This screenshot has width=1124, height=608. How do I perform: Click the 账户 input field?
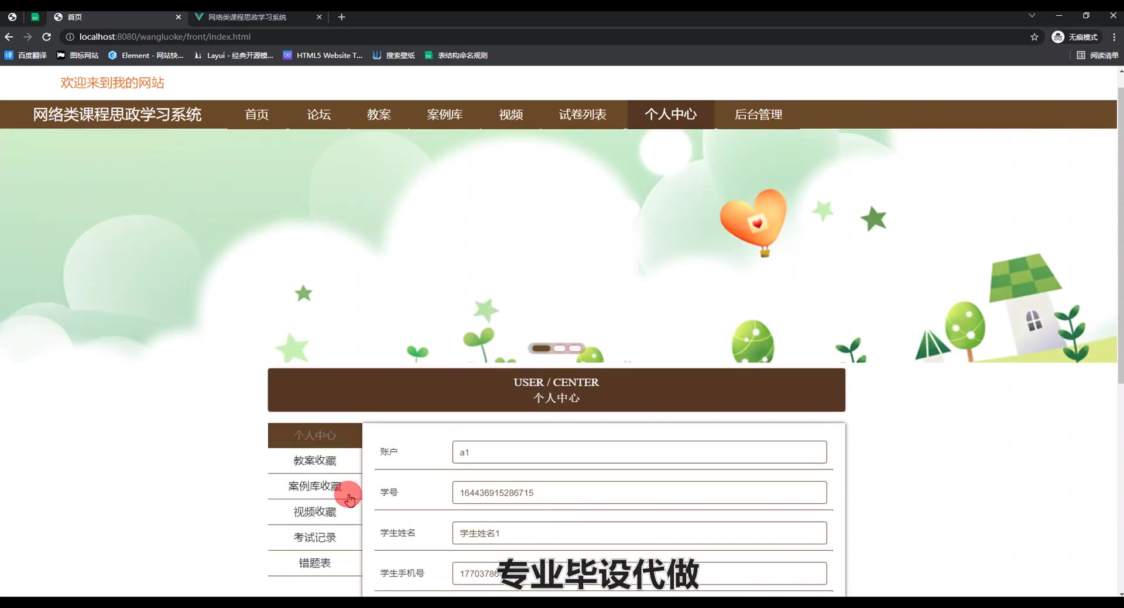coord(639,452)
